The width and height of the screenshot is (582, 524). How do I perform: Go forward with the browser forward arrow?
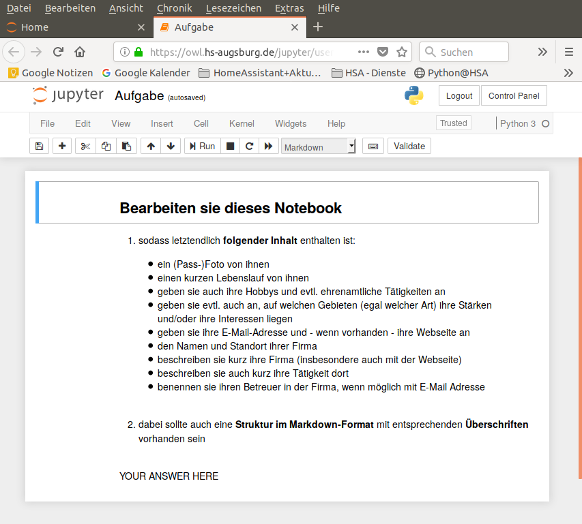36,52
